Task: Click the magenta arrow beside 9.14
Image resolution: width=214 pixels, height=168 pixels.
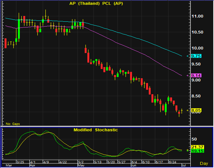Action: 188,75
